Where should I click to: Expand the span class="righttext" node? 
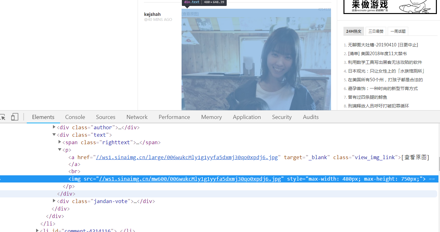60,142
